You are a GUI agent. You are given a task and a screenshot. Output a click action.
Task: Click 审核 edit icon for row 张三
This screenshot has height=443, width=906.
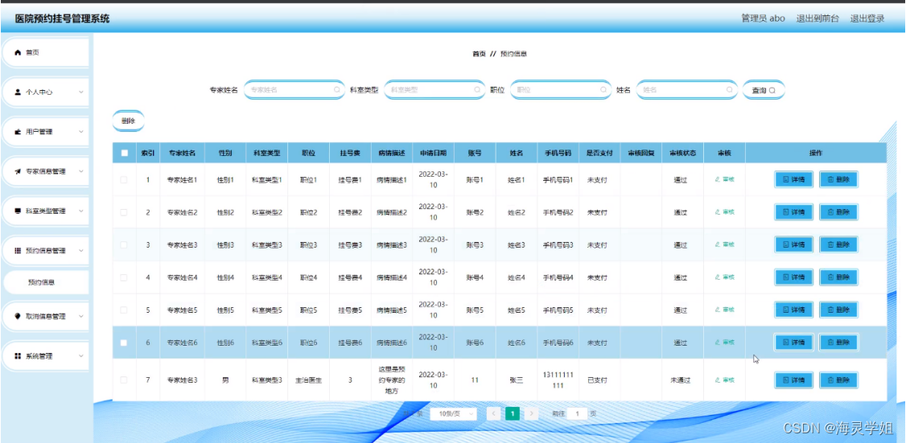[x=719, y=379]
